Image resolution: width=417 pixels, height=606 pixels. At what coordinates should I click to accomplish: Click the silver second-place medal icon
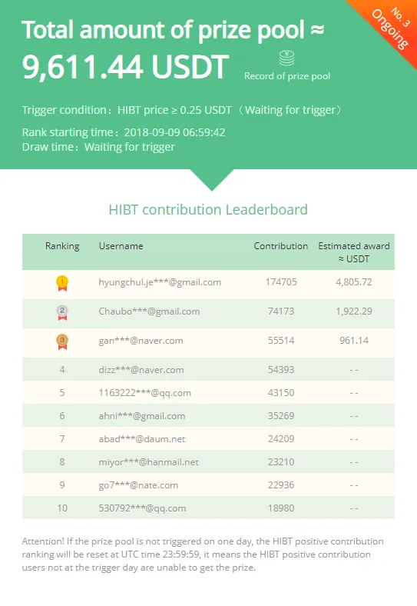pos(62,312)
